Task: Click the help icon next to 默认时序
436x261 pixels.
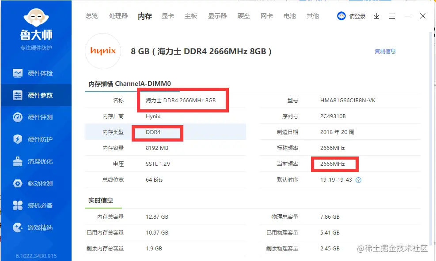Action: click(358, 180)
